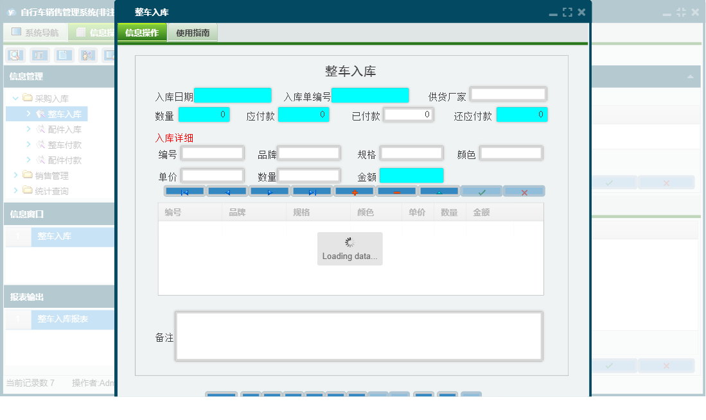The height and width of the screenshot is (420, 706).
Task: Select the magnifier search icon in the sidebar toolbar
Action: 13,55
